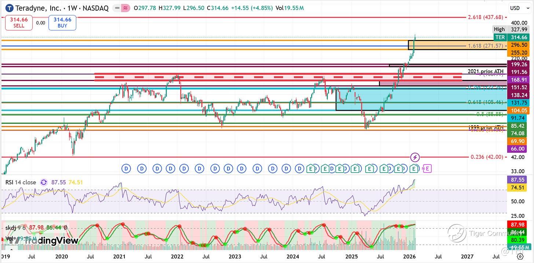
Task: Click the red 87.98 skdj axis label
Action: (x=518, y=224)
